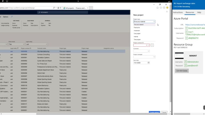Screen dimensions: 205x115
Task: Click the magnifier icon in the all projects search box
Action: [x=39, y=13]
